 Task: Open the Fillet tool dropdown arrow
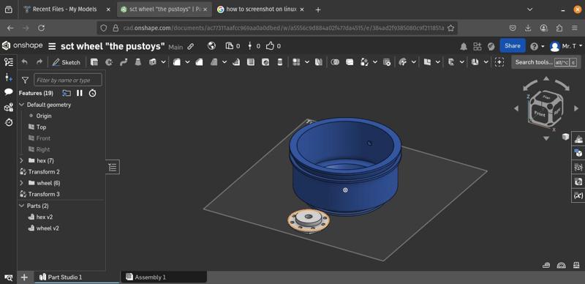click(187, 62)
